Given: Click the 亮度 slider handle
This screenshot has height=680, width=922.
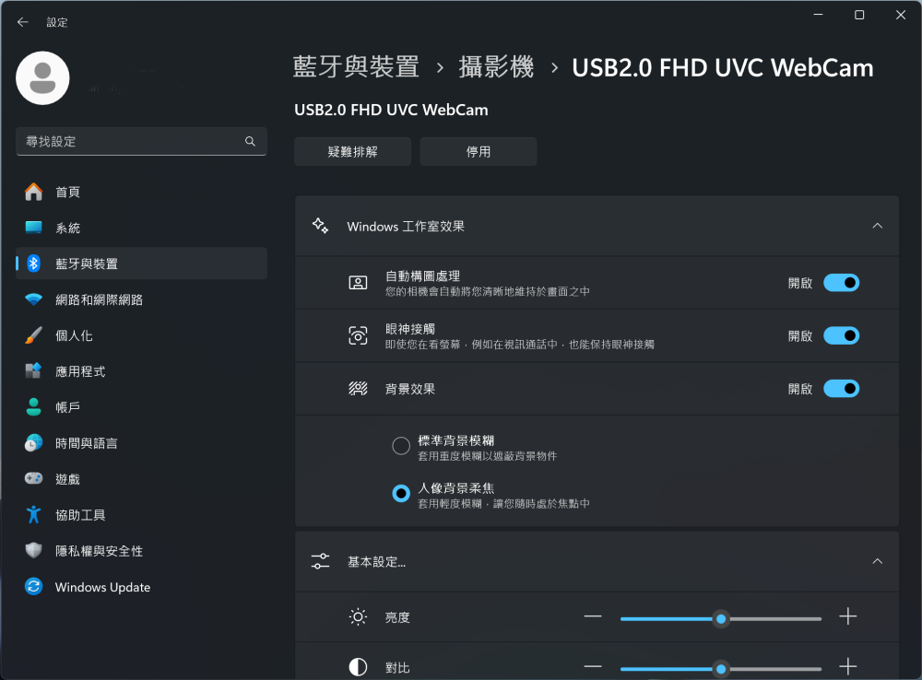Looking at the screenshot, I should 721,618.
